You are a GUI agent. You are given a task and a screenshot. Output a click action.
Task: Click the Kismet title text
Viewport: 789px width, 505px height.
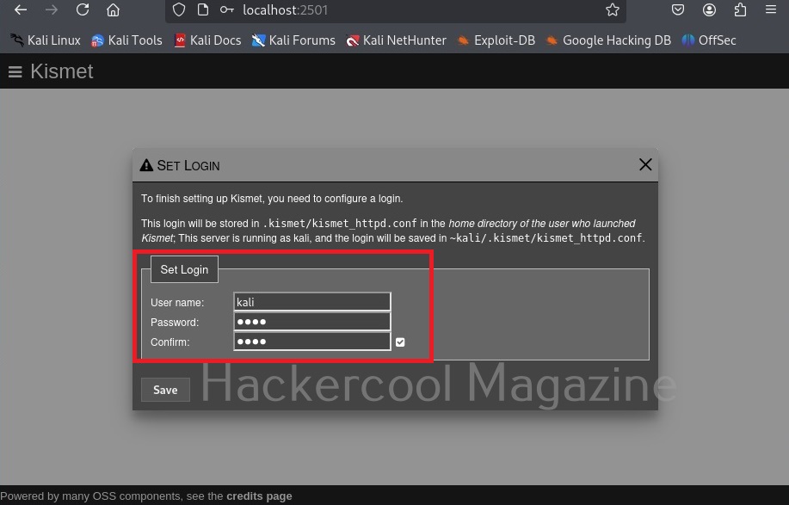pos(62,71)
